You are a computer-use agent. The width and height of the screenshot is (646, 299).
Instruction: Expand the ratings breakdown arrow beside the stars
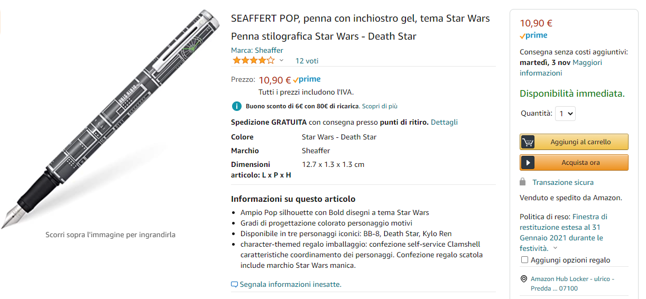(x=281, y=61)
